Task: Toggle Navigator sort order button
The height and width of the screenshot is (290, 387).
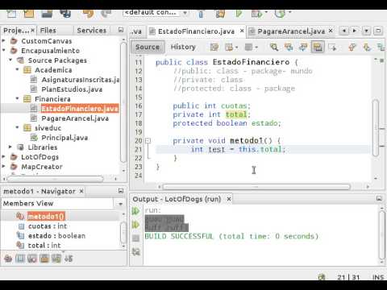Action: pos(69,259)
